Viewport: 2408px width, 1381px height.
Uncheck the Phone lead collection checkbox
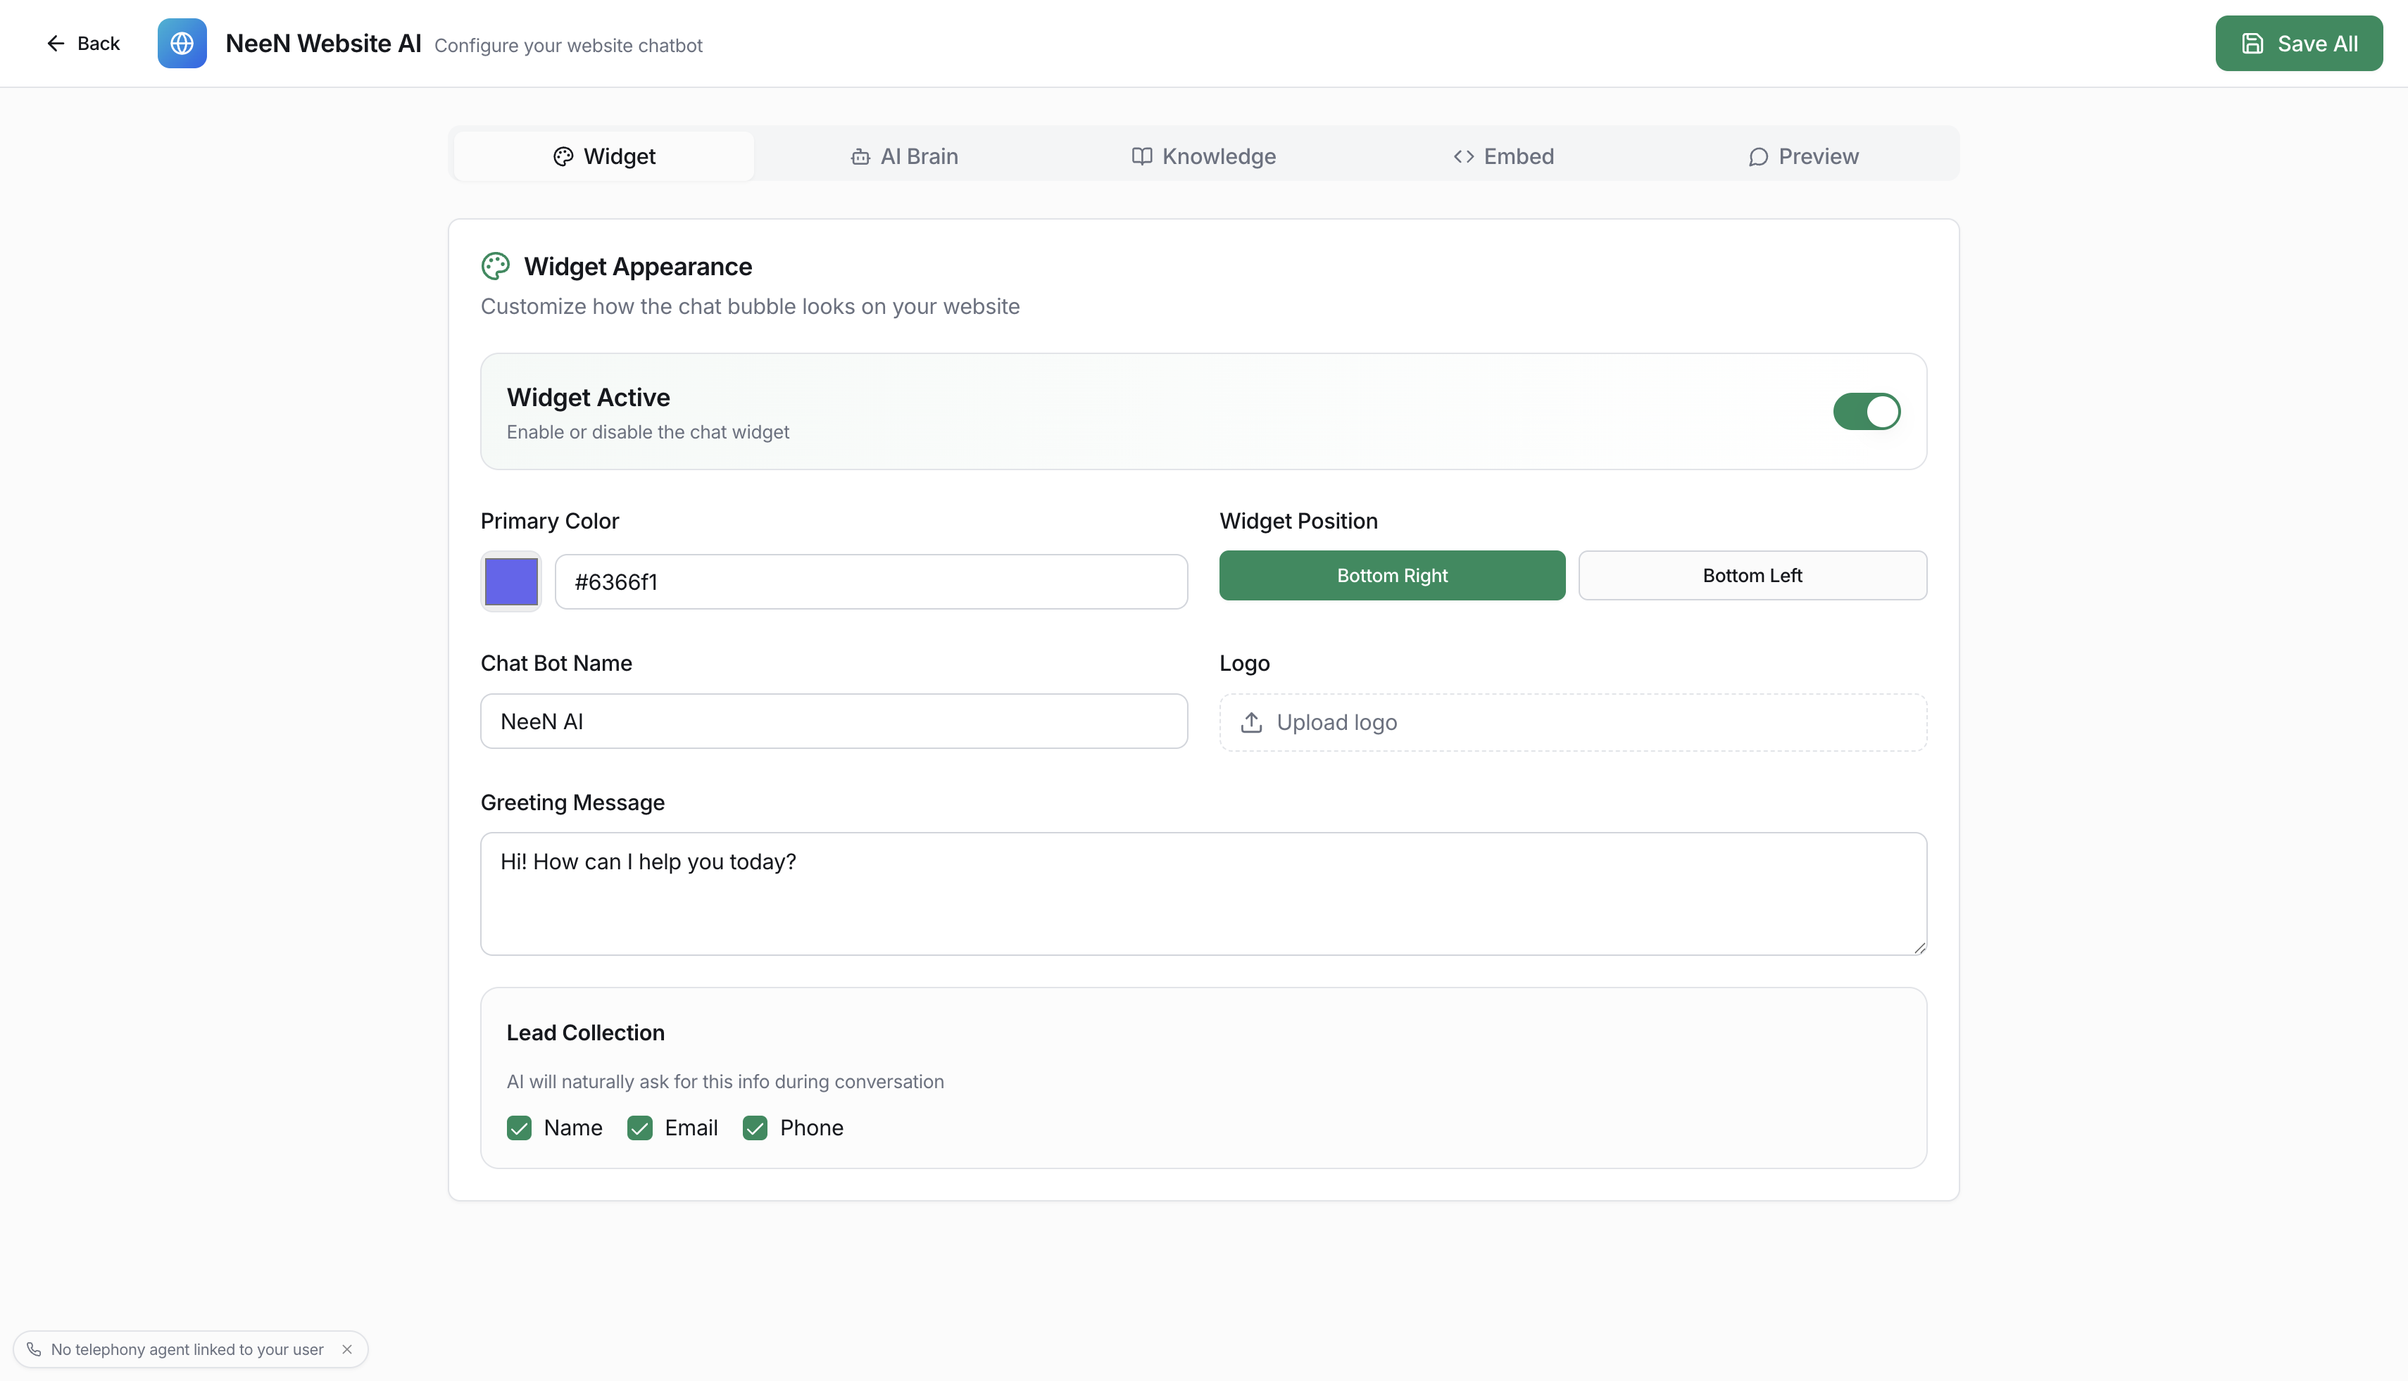click(x=755, y=1128)
